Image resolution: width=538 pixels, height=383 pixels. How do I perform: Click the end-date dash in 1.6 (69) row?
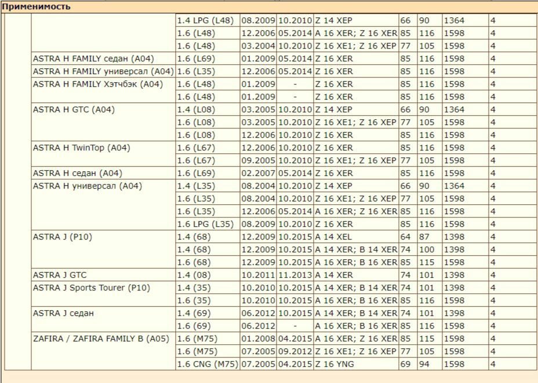295,326
